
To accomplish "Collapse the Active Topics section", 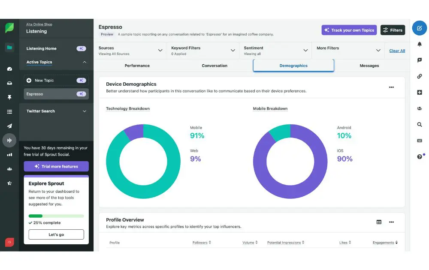I will (85, 62).
